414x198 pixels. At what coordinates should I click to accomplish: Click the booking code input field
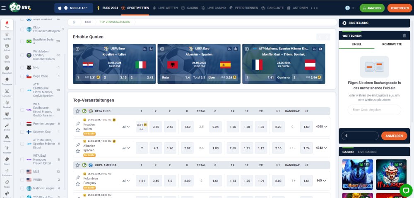[x=374, y=110]
